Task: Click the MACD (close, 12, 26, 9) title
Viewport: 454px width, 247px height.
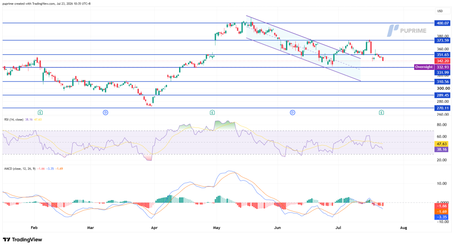Action: coord(20,169)
